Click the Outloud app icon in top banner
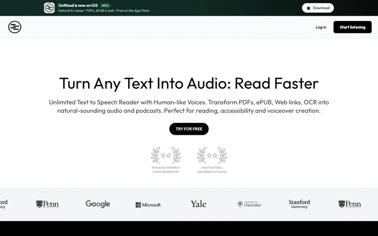 point(49,8)
